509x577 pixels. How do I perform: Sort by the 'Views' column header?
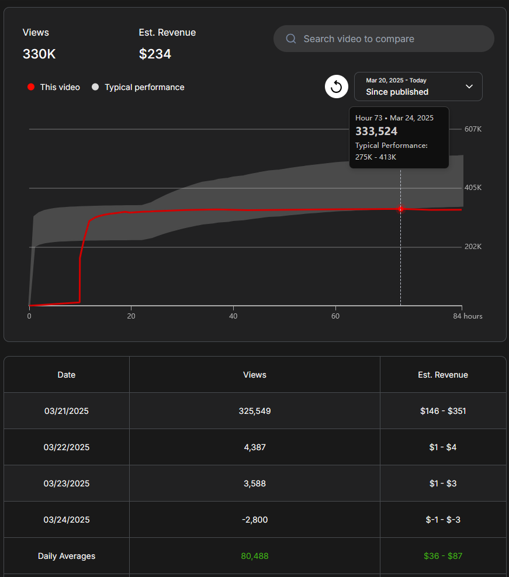(255, 375)
